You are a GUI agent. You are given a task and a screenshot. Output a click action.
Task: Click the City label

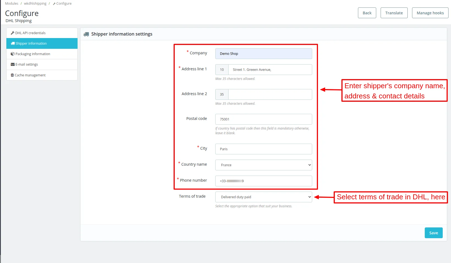coord(204,148)
